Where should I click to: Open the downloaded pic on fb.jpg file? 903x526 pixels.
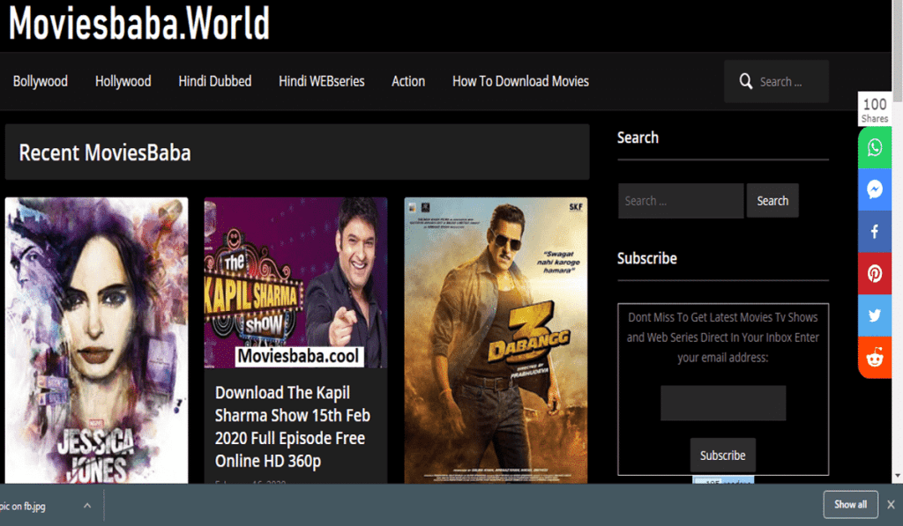coord(23,507)
